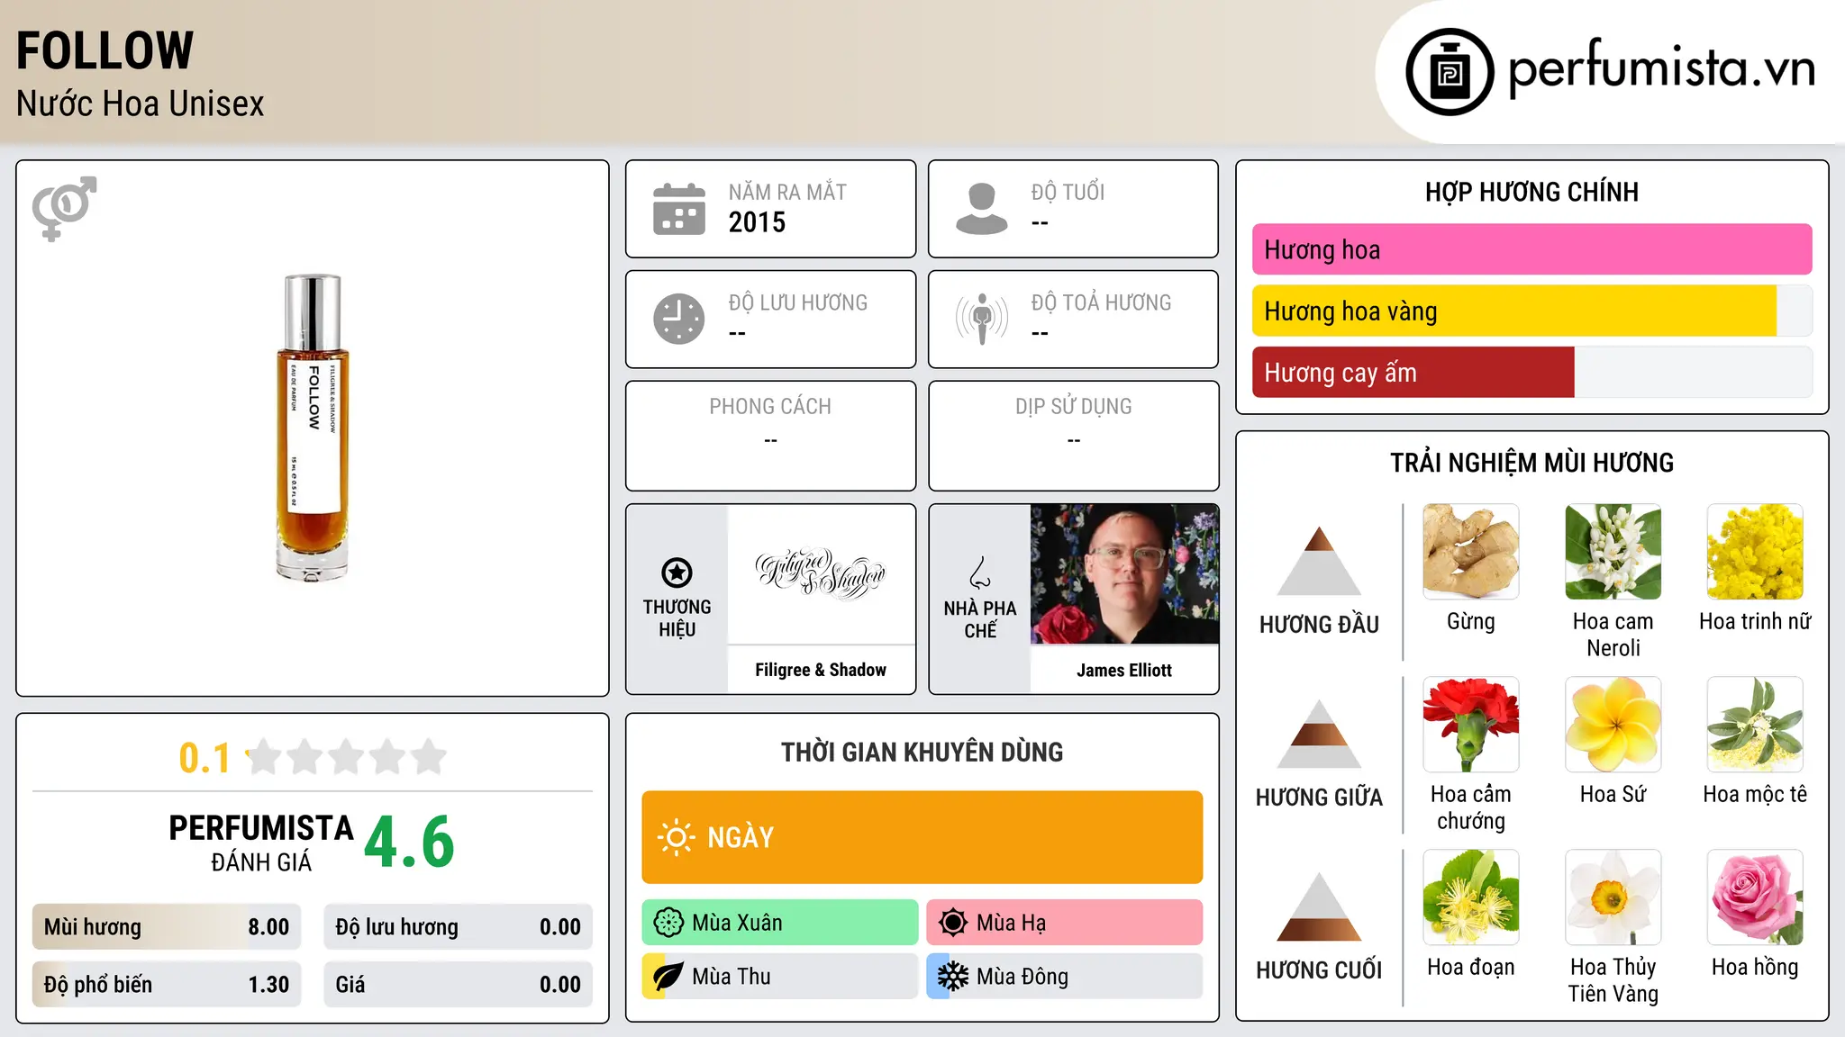Viewport: 1845px width, 1037px height.
Task: Open the Gừng note image
Action: 1471,552
